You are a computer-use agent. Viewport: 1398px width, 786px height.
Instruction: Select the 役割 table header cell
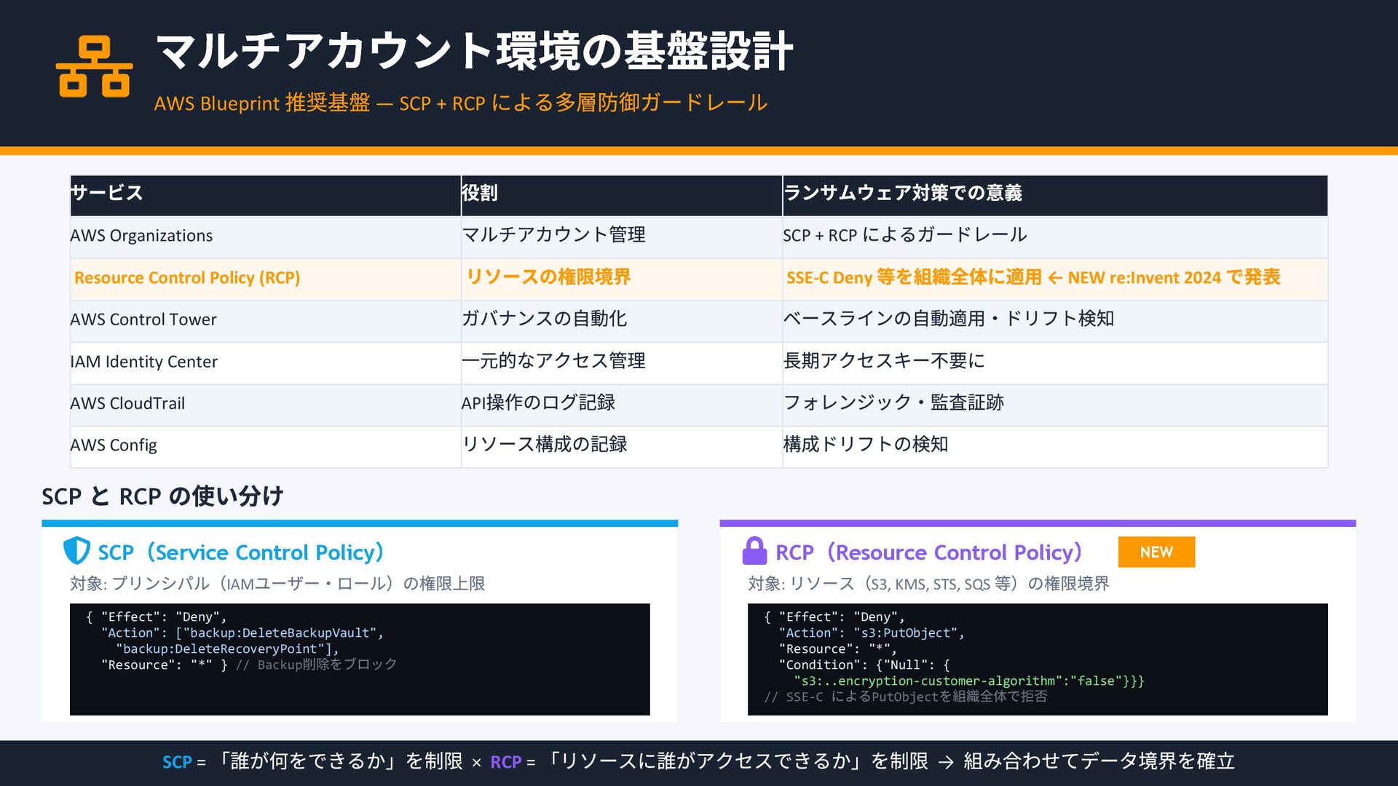[620, 194]
